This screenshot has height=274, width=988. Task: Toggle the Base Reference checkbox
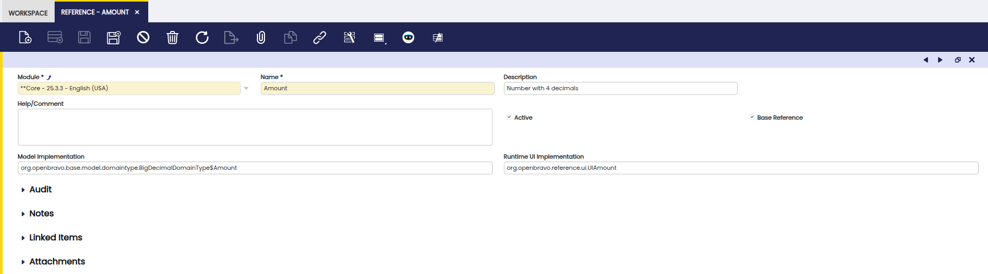click(x=752, y=118)
